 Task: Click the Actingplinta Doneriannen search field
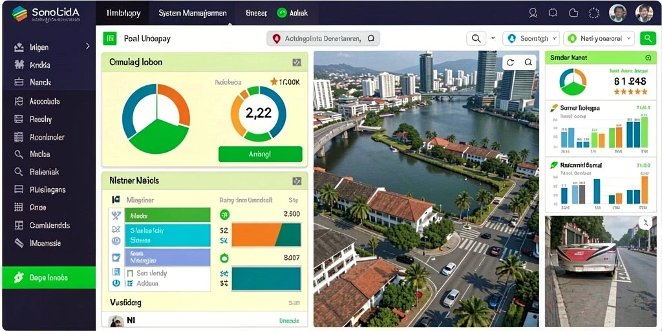point(323,38)
